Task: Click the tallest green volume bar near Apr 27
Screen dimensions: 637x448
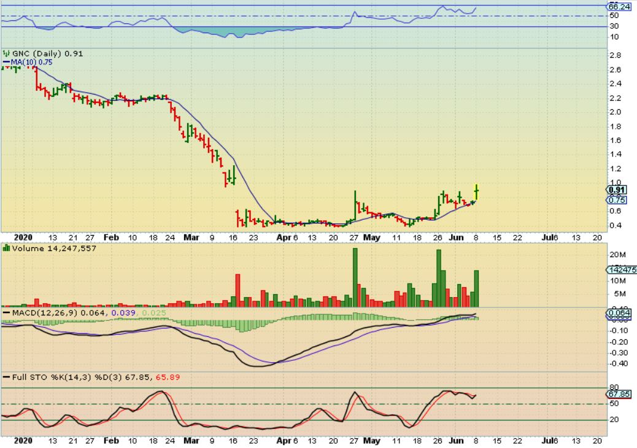Action: click(x=355, y=277)
